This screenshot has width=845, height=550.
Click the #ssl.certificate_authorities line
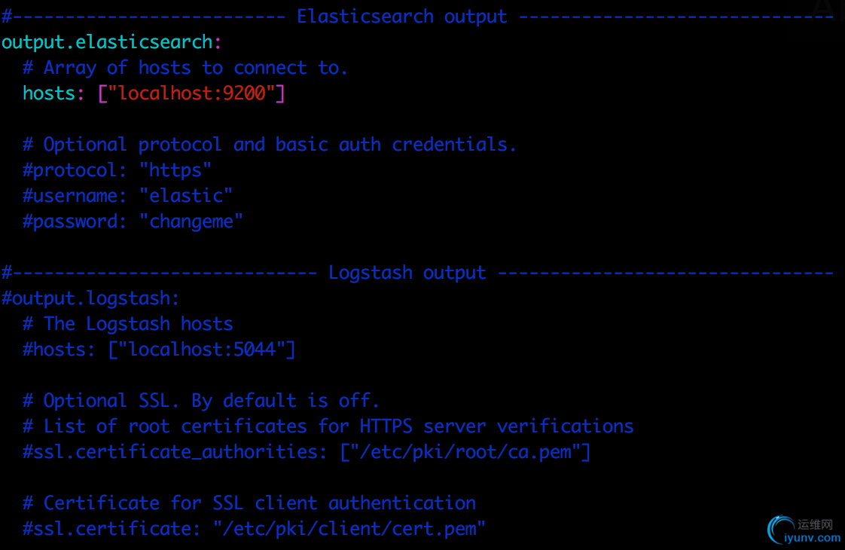(307, 452)
